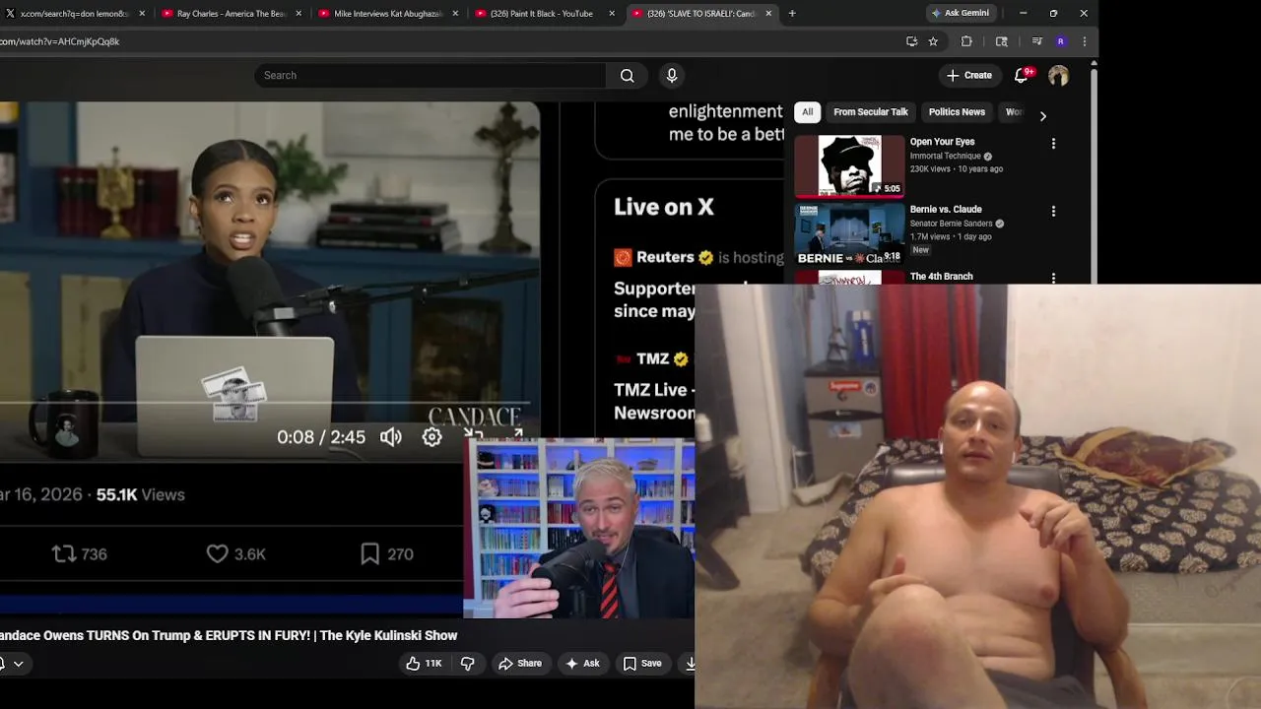Viewport: 1261px width, 709px height.
Task: Switch to x.com search tab
Action: 74,14
